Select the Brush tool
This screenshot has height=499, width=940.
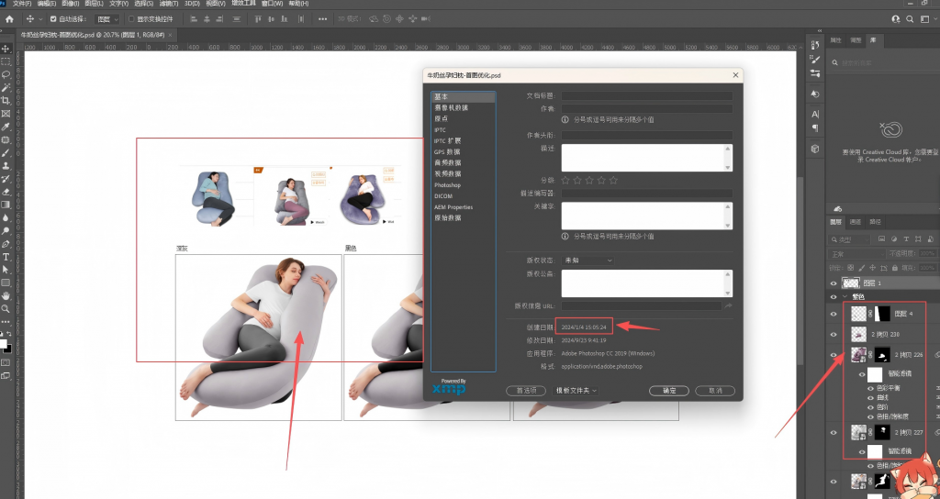tap(6, 153)
